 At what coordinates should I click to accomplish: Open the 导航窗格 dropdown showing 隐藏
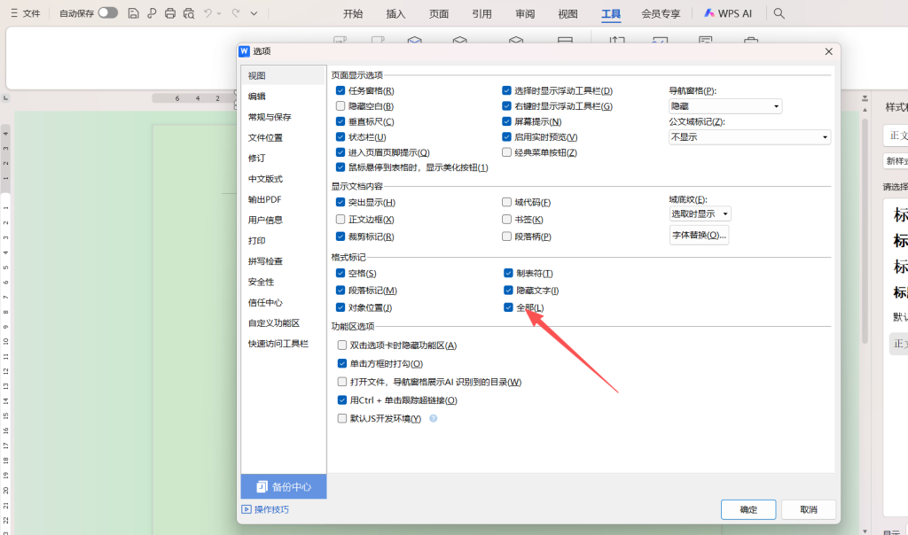[725, 106]
